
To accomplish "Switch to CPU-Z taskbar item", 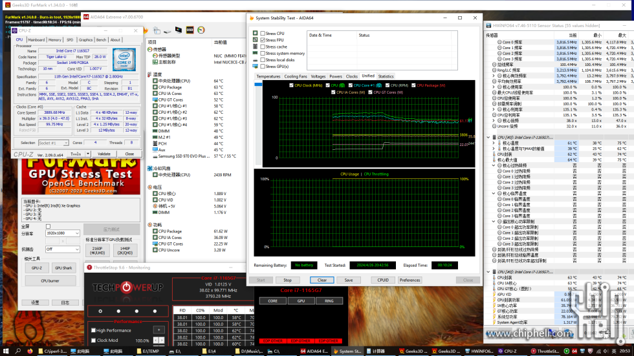I will [x=507, y=351].
